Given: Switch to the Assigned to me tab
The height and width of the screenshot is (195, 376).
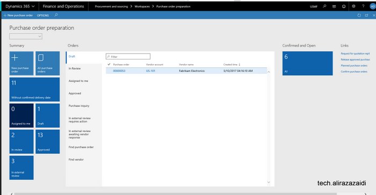Looking at the screenshot, I should 84,81.
